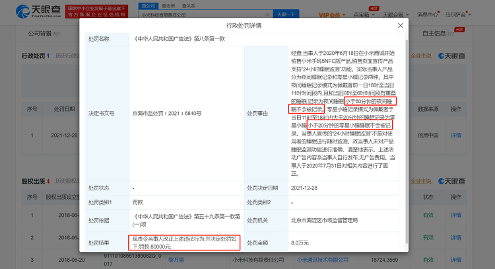Image resolution: width=495 pixels, height=269 pixels.
Task: Open the 黎万强 person link
Action: pyautogui.click(x=176, y=260)
